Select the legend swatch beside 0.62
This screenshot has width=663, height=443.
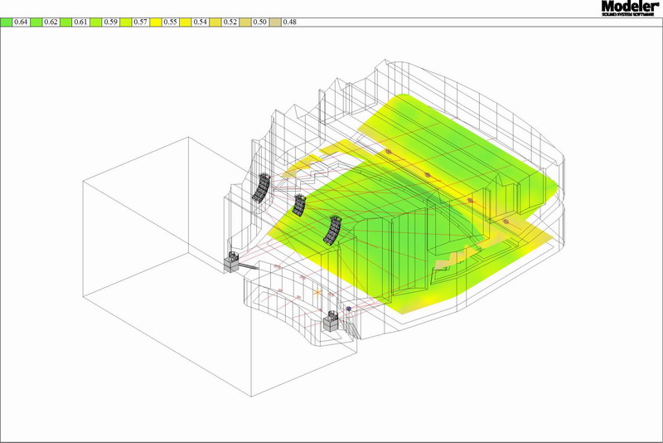click(x=35, y=22)
